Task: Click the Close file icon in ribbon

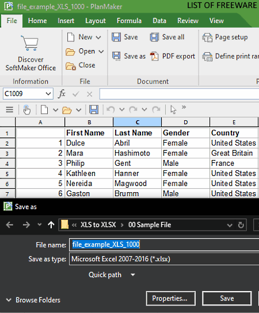Action: [71, 66]
